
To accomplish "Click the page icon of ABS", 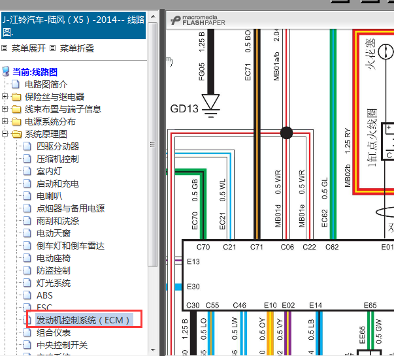I will (x=27, y=295).
